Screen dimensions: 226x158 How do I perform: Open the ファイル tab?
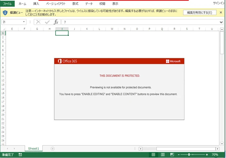[7, 4]
